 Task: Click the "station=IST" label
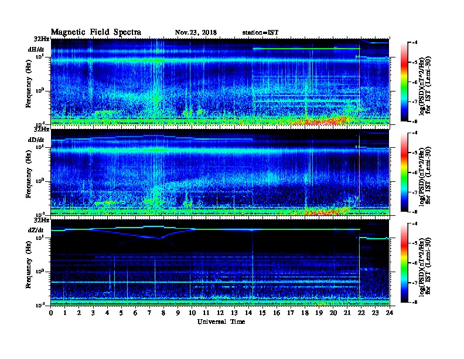(x=260, y=33)
